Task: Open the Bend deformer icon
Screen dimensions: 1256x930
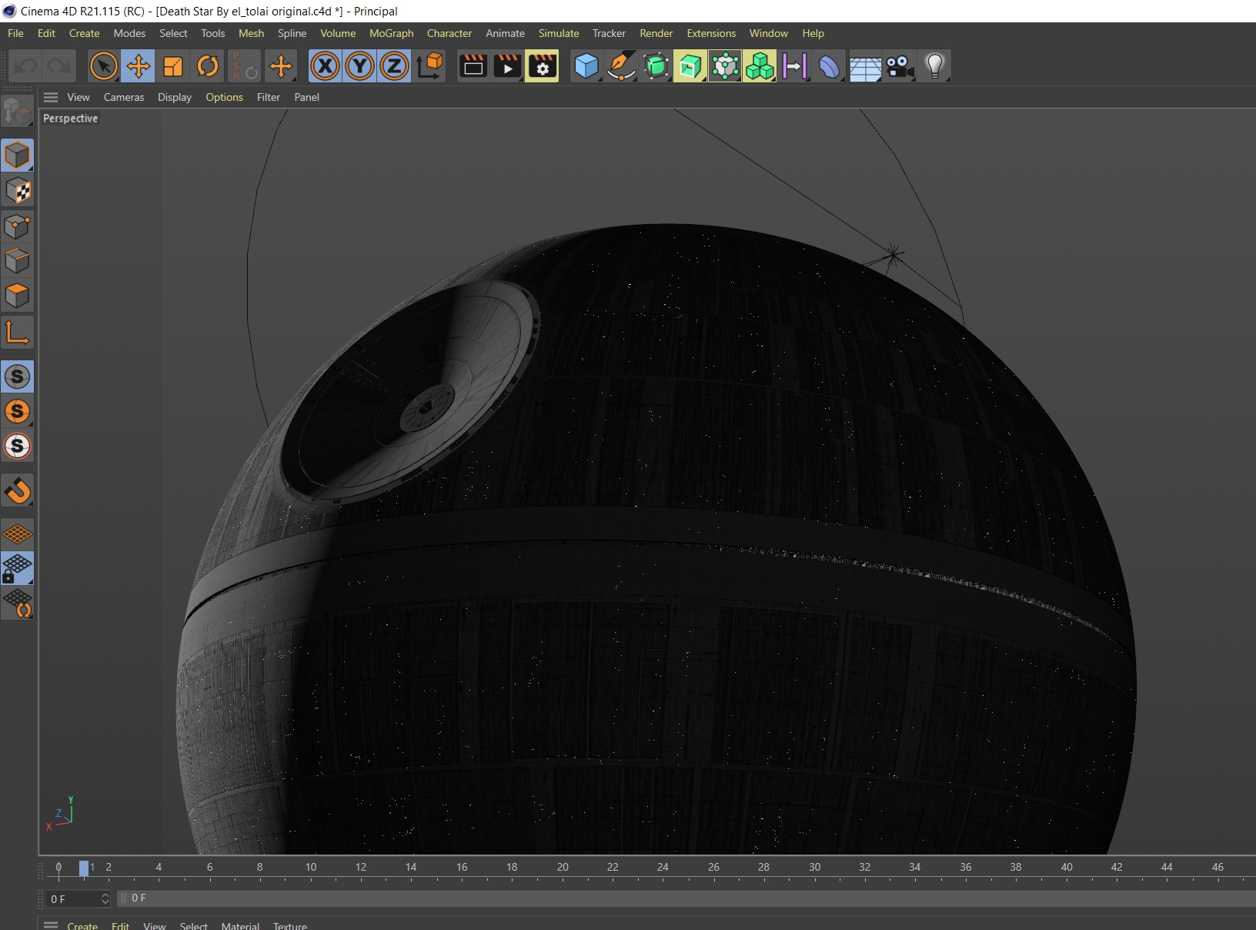Action: click(x=830, y=66)
